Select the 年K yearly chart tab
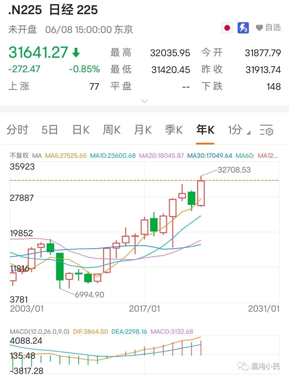This screenshot has height=379, width=289. pyautogui.click(x=205, y=130)
